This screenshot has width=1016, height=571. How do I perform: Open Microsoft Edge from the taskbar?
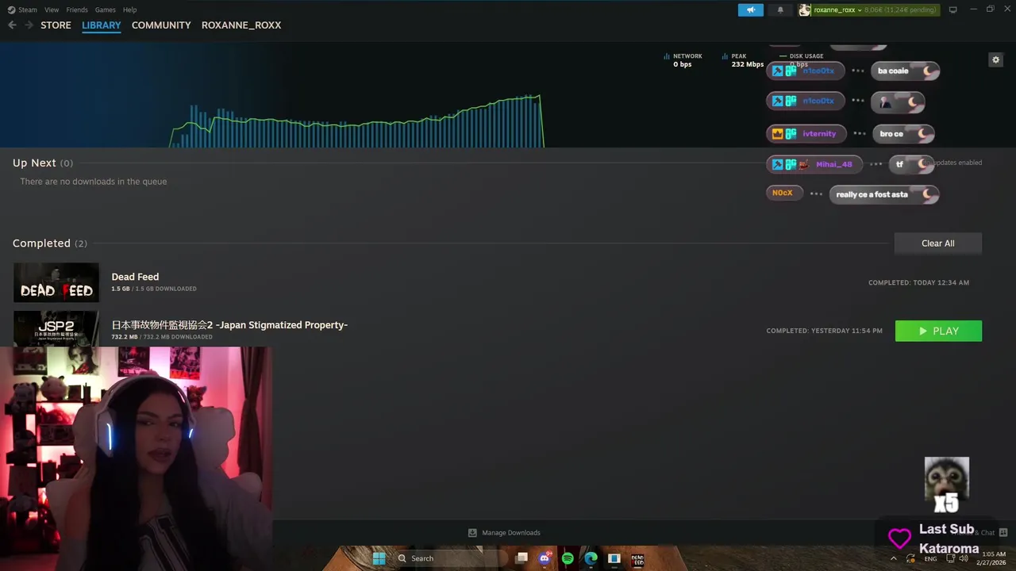click(591, 558)
